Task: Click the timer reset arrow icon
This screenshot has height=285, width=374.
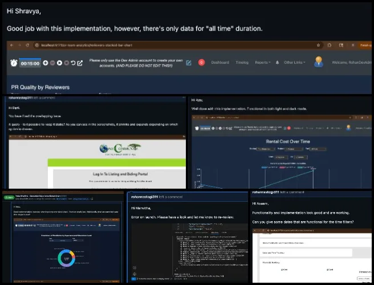Action: coord(72,63)
